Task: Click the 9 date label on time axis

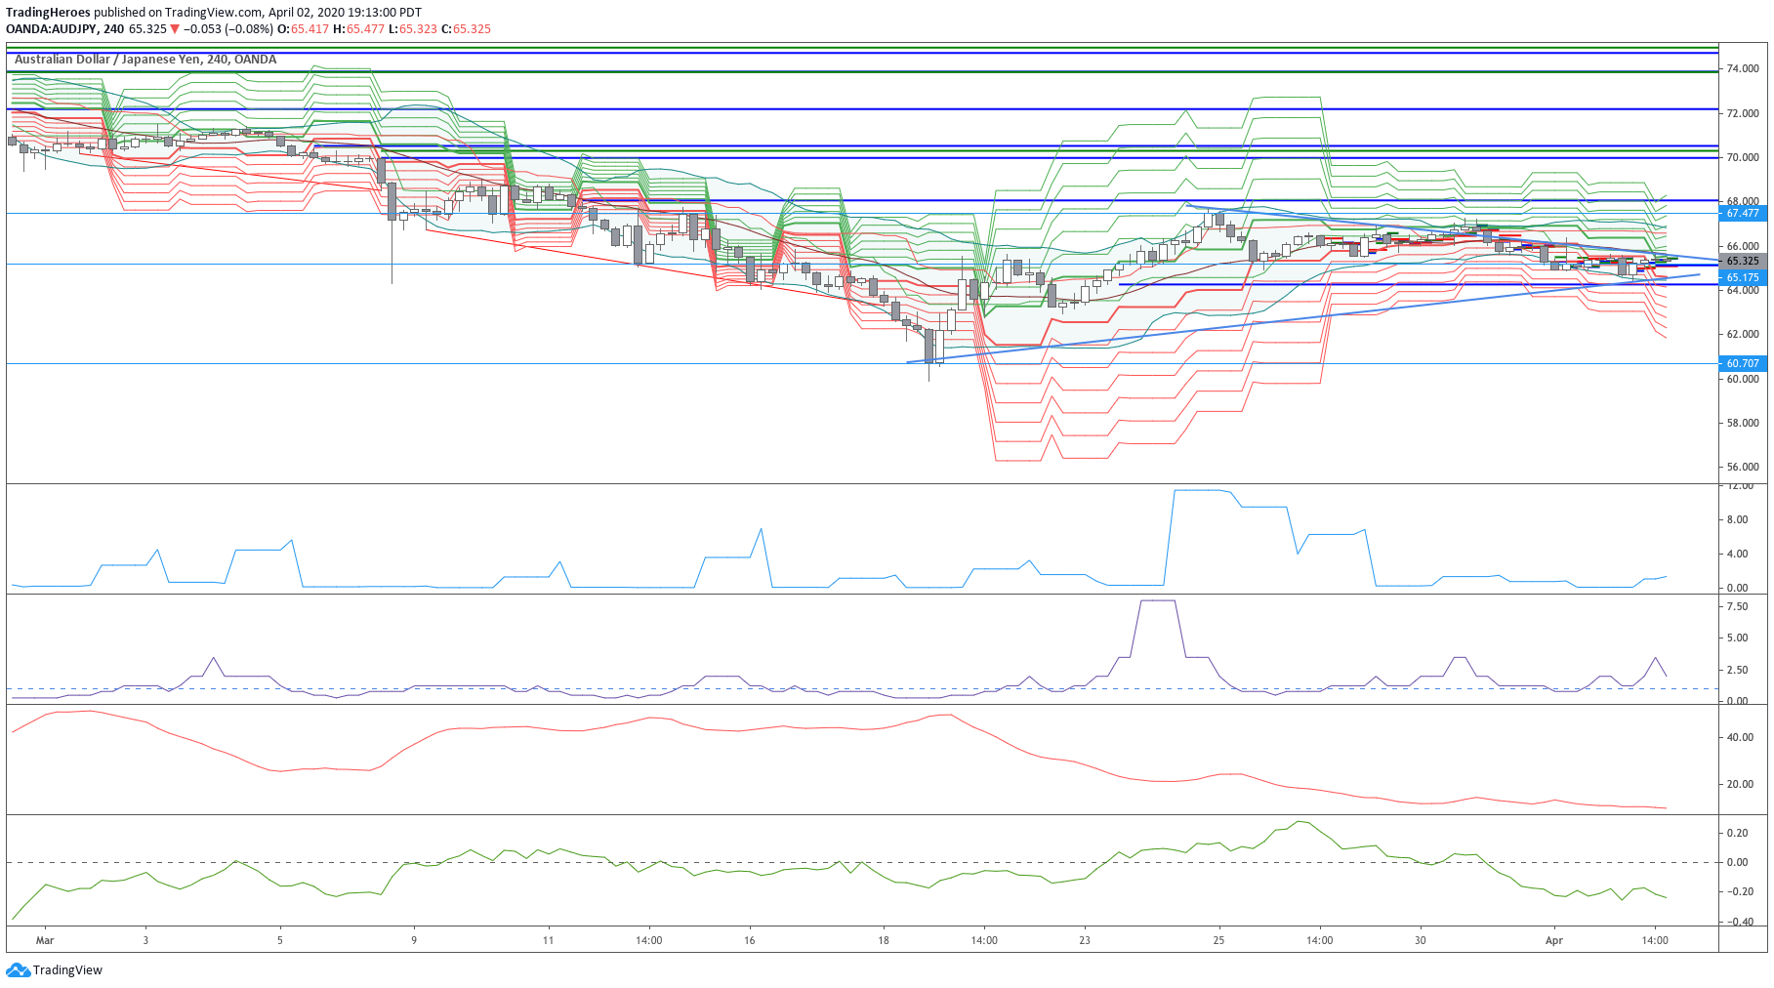Action: click(414, 940)
